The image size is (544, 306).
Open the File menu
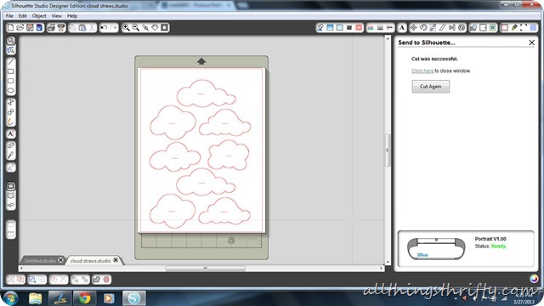click(9, 16)
